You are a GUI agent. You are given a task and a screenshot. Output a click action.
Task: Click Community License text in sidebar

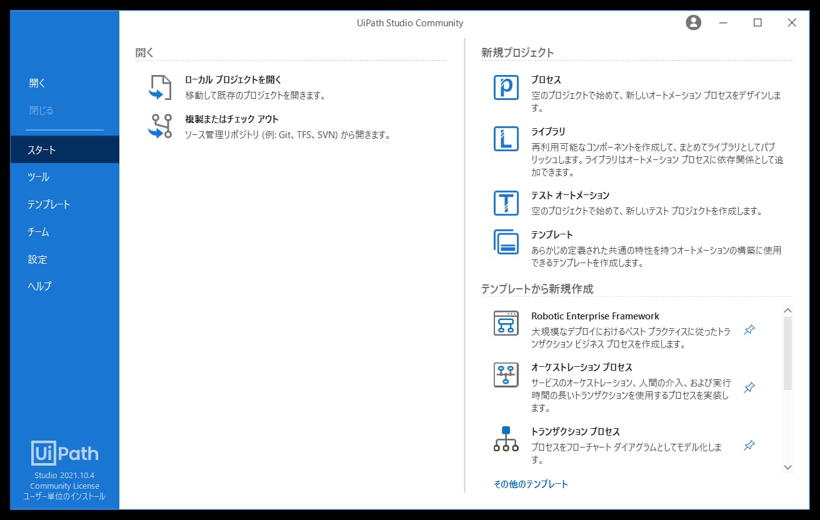pos(65,486)
